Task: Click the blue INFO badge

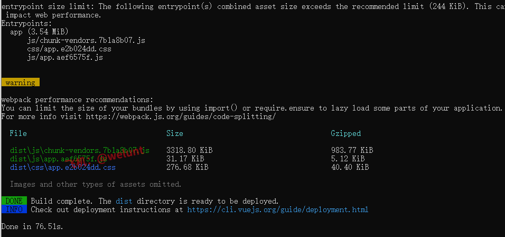Action: (14, 209)
